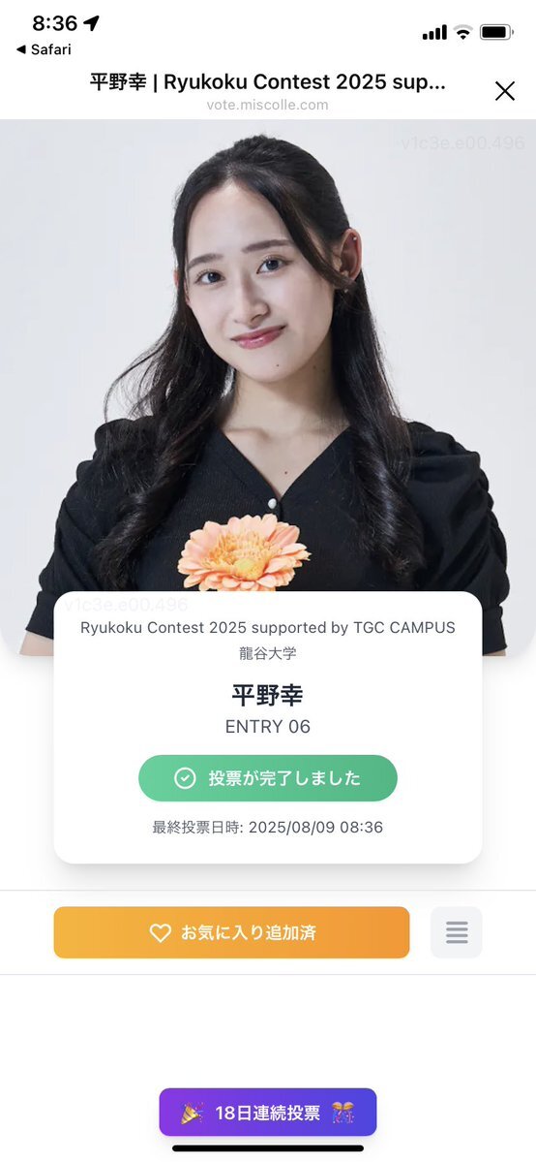Tap the location arrow next to clock
Image resolution: width=536 pixels, height=1162 pixels.
(x=91, y=23)
